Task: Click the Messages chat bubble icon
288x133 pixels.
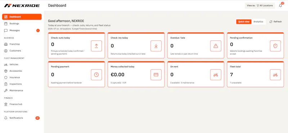Action: [x=6, y=31]
